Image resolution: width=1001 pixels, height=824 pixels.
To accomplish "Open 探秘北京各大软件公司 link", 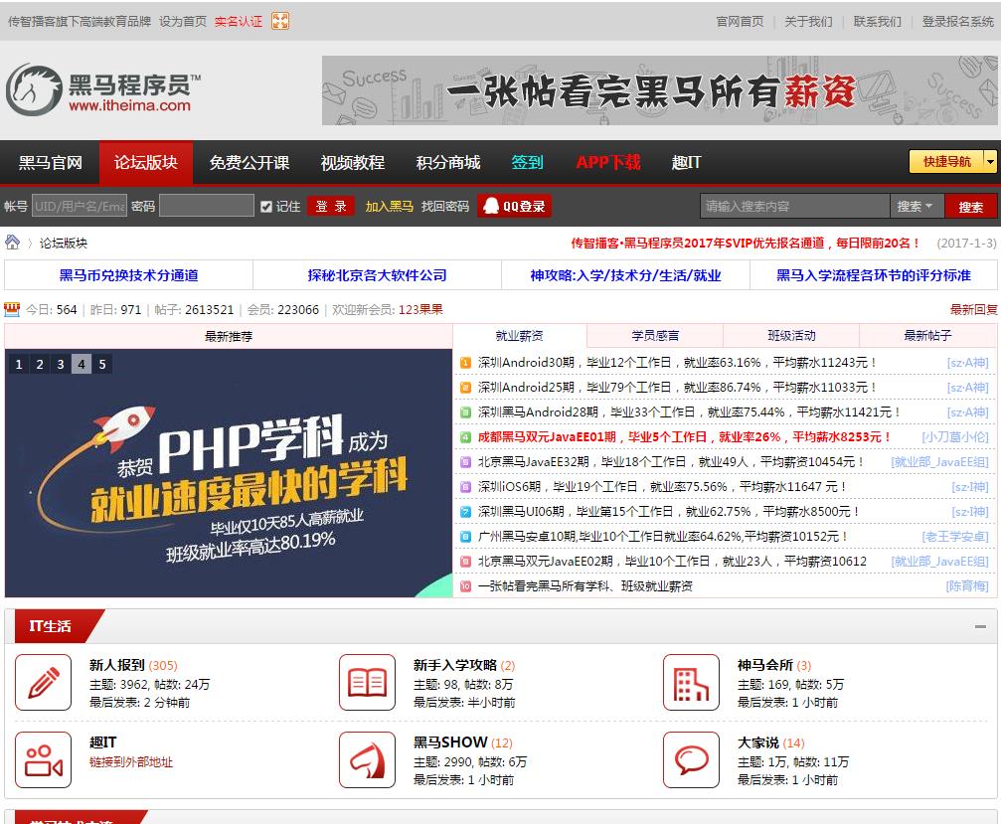I will point(377,275).
